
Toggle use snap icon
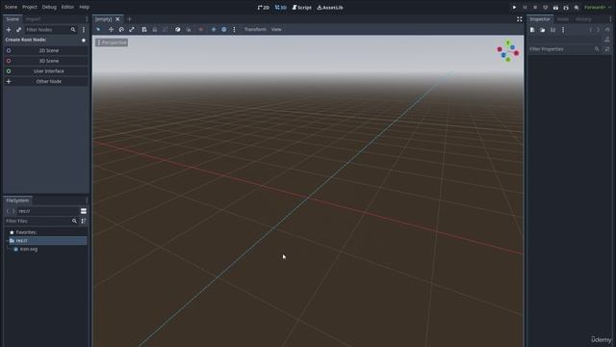189,30
